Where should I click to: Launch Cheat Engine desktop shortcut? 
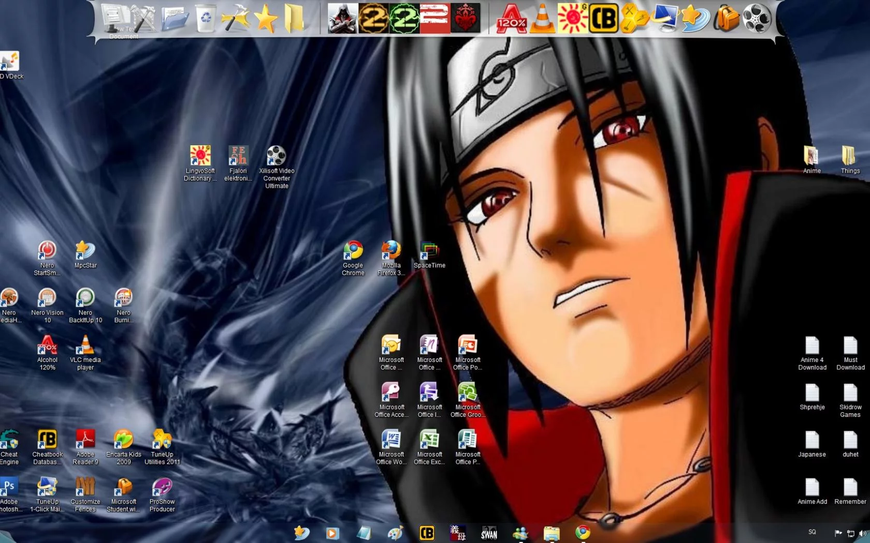[9, 447]
